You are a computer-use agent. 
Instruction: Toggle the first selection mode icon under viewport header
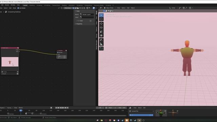pyautogui.click(x=104, y=11)
